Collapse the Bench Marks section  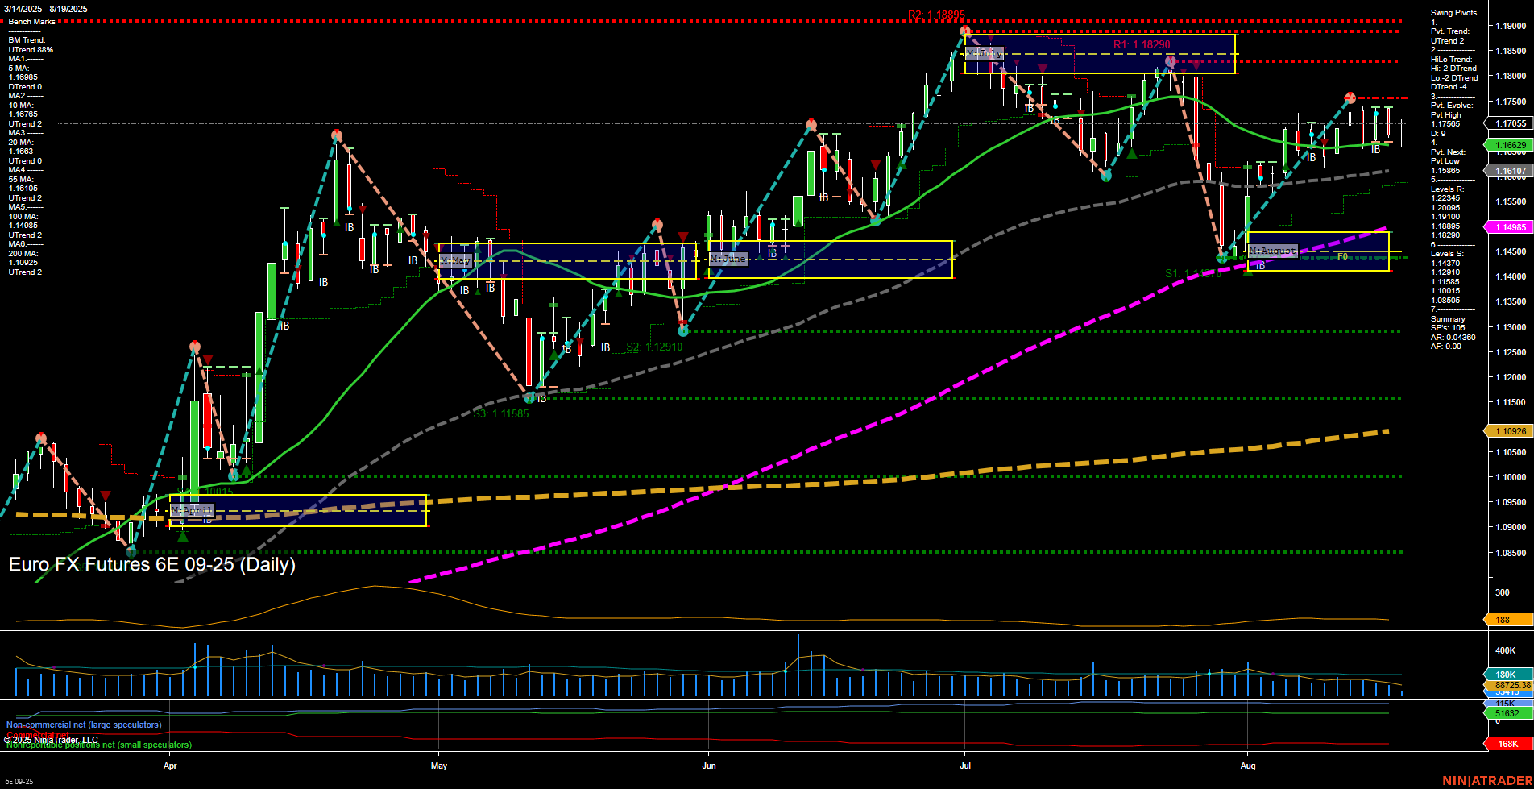coord(32,21)
